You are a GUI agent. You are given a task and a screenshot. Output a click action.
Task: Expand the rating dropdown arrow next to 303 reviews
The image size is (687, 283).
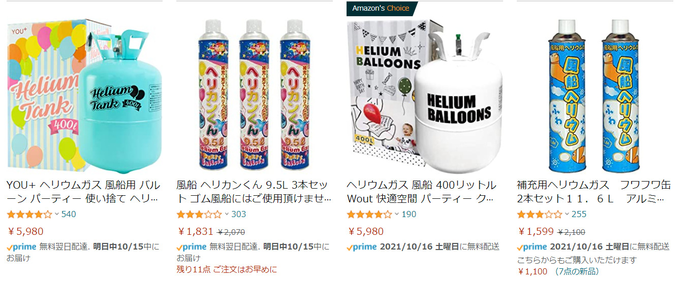point(227,214)
